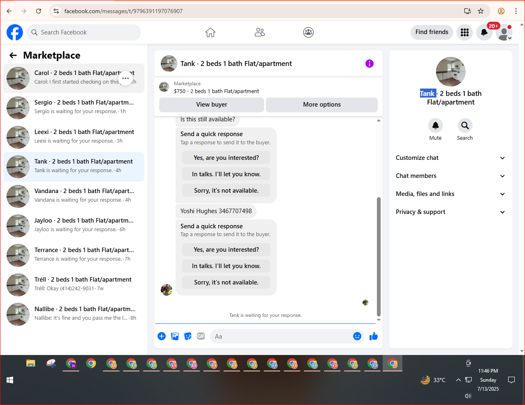
Task: Search in conversation magnifier icon
Action: point(465,125)
